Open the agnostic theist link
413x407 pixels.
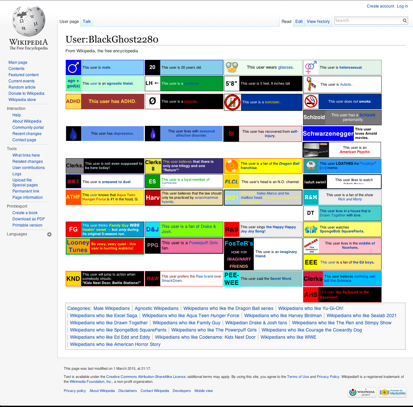tap(120, 83)
